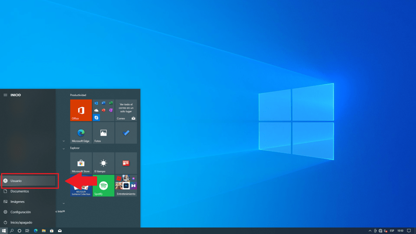Show hidden system tray icons
416x234 pixels.
369,231
